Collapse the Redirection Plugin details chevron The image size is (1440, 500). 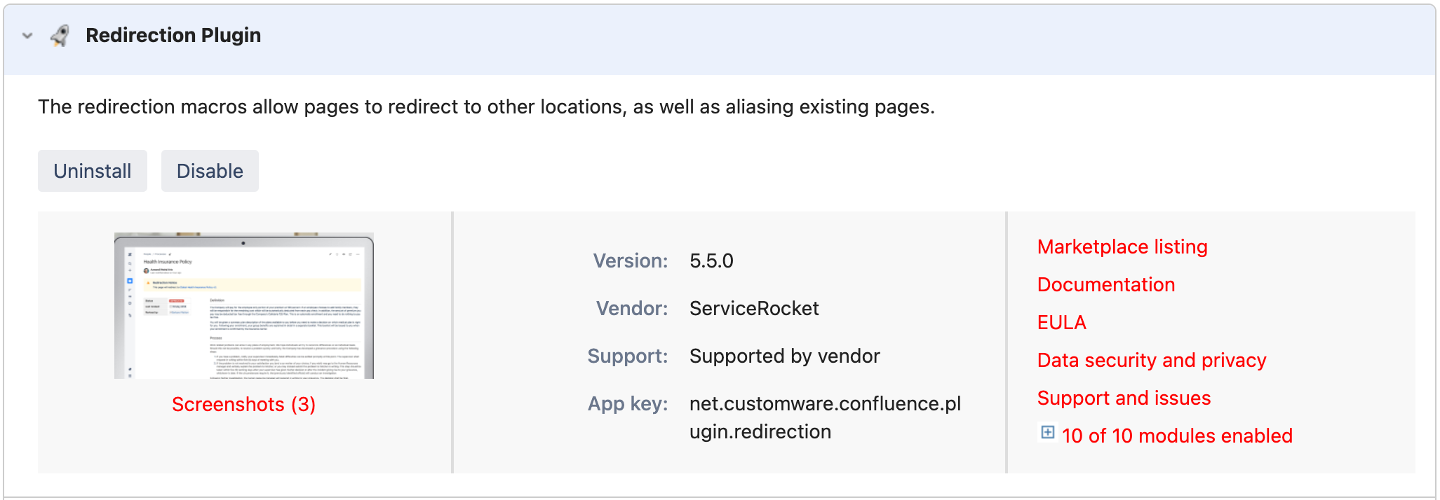coord(27,36)
